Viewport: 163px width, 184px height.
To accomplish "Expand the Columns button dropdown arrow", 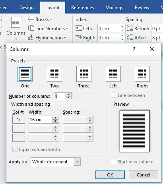I will click(x=16, y=39).
